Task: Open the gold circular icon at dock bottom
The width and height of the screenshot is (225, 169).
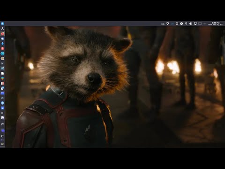Action: tap(2, 144)
